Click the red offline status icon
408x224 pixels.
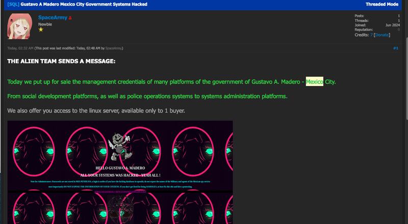click(x=70, y=18)
